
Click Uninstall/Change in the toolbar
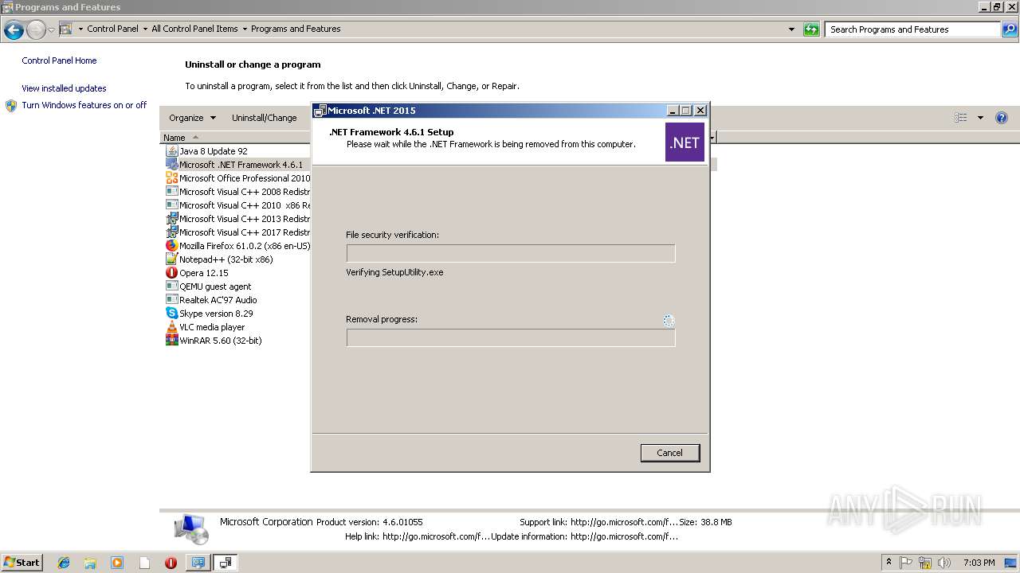264,118
